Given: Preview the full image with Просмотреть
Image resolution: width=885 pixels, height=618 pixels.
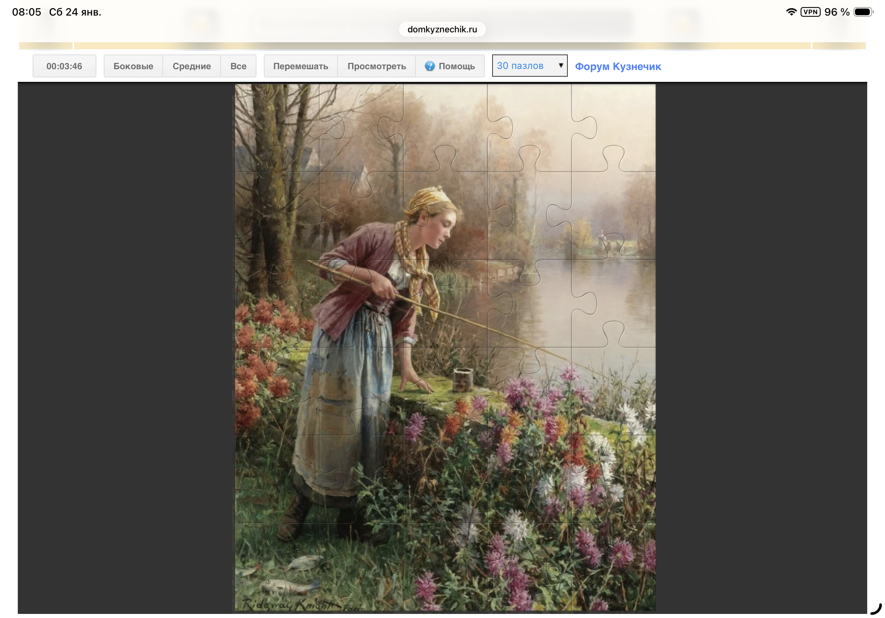Looking at the screenshot, I should [x=377, y=66].
